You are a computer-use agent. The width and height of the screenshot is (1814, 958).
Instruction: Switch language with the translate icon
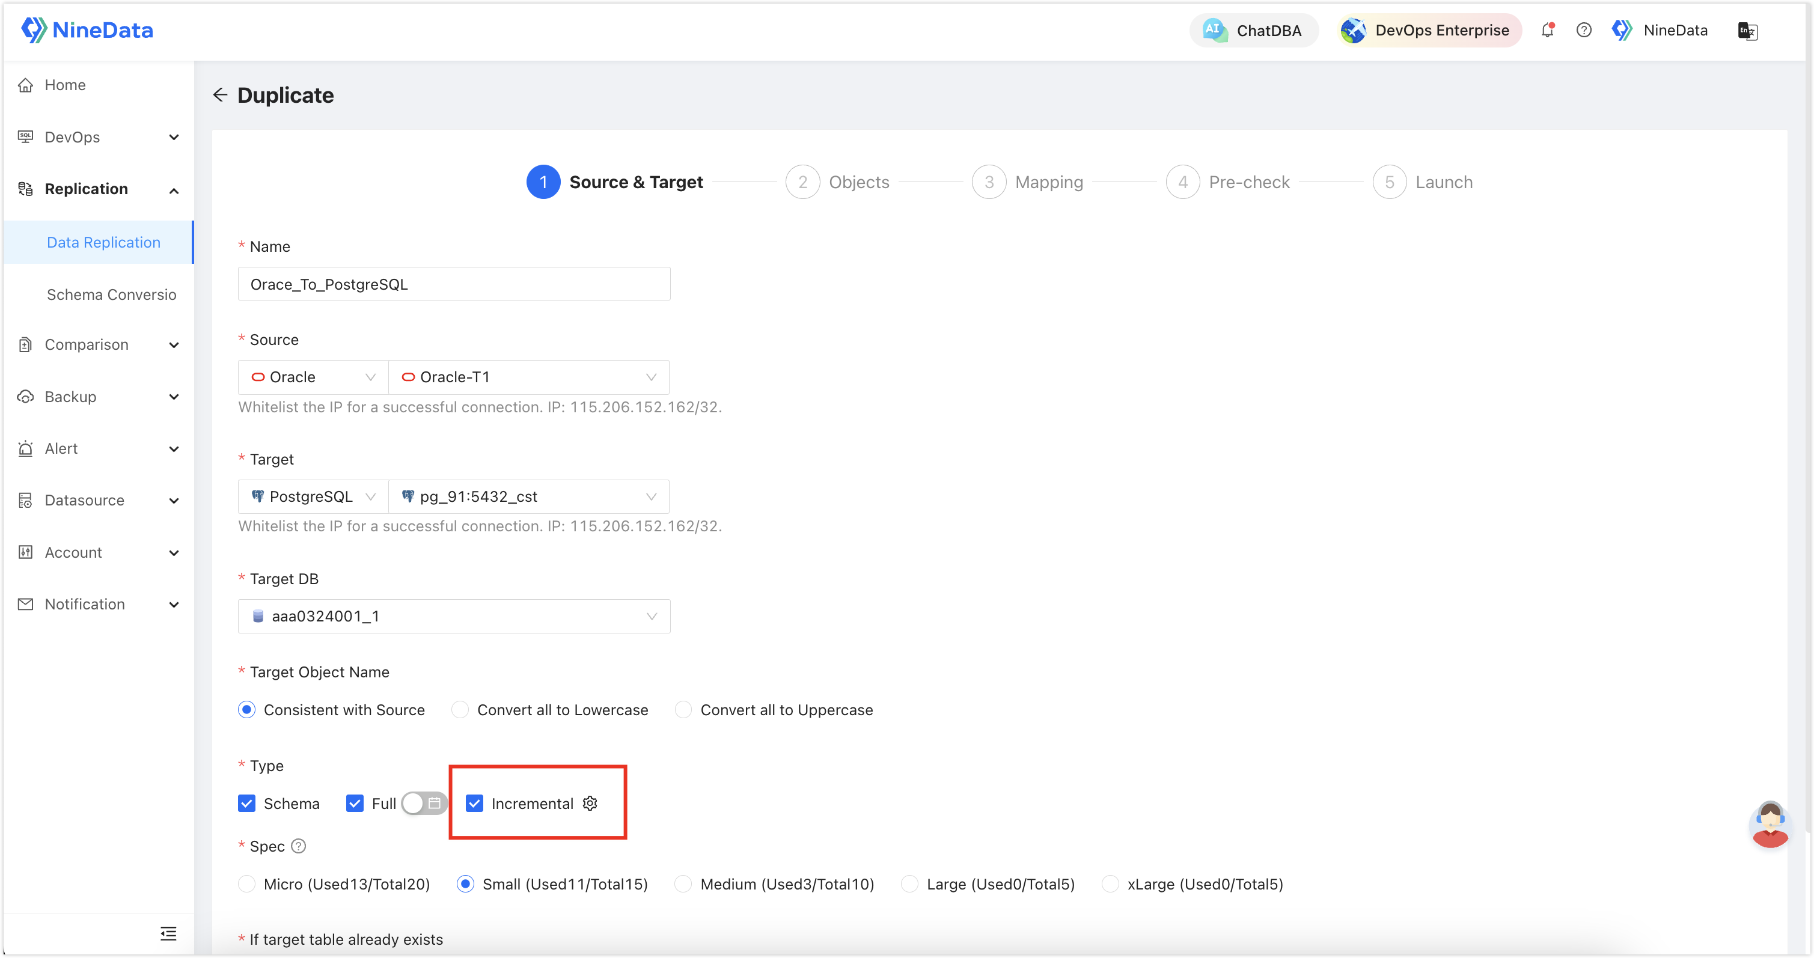point(1747,30)
